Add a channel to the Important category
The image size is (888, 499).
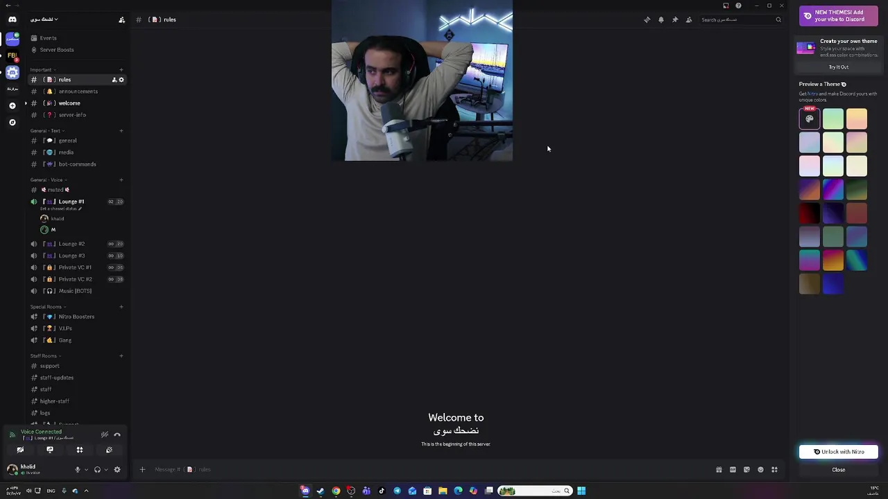point(121,70)
